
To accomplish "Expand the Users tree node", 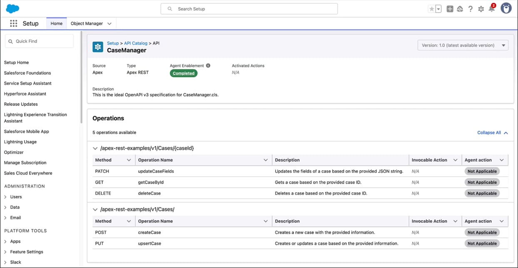I will click(6, 197).
